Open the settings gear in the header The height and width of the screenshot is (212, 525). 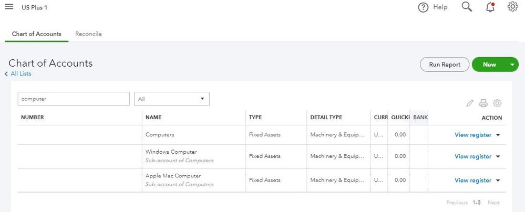[x=513, y=7]
